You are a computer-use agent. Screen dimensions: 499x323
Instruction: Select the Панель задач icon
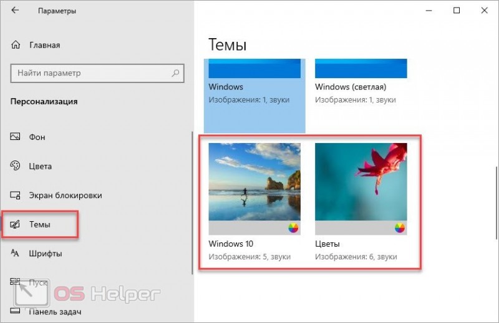[x=15, y=311]
